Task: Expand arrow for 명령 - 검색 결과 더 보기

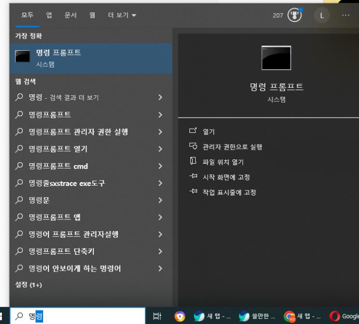Action: (160, 97)
